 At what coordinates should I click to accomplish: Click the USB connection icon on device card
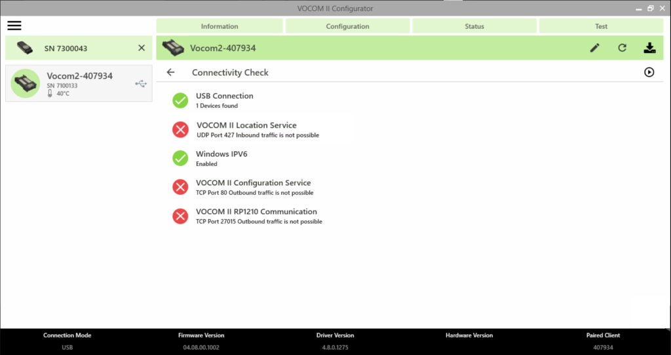click(141, 84)
